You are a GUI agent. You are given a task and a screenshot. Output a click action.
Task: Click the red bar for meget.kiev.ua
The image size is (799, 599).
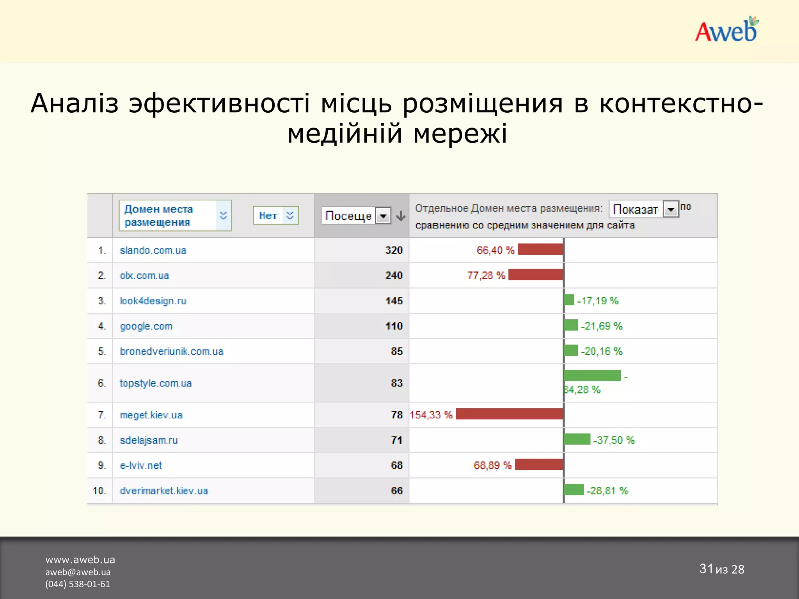(x=510, y=414)
